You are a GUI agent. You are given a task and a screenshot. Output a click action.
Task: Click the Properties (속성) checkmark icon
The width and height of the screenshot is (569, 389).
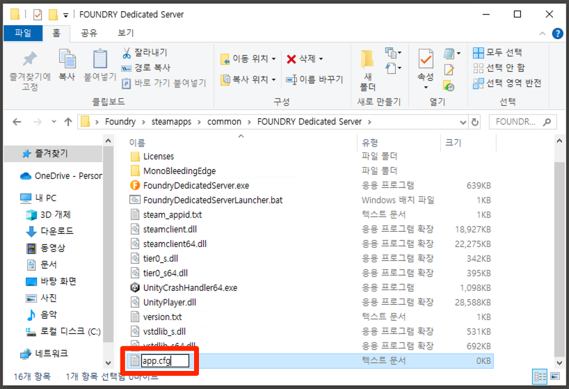426,58
